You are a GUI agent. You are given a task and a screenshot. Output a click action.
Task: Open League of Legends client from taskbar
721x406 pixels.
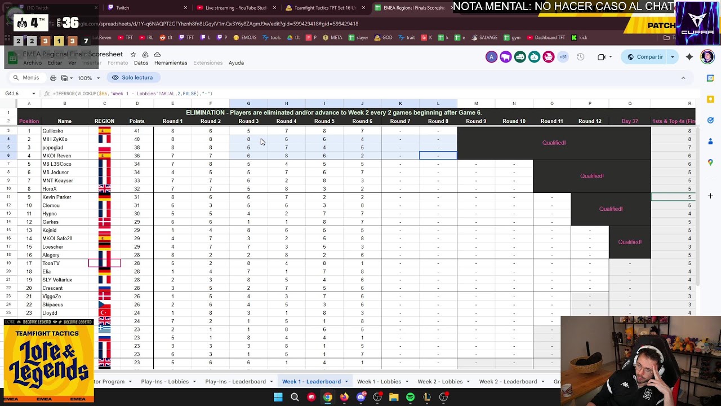[427, 397]
